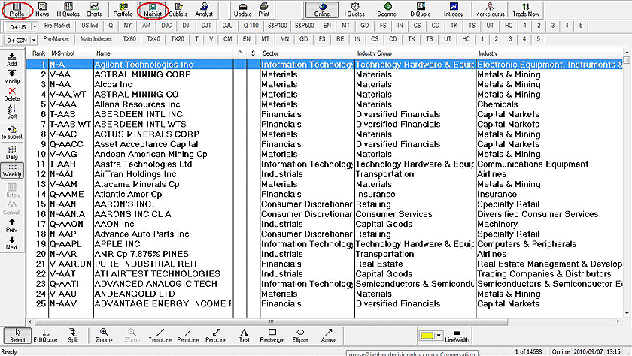Open D Quote from toolbar

coord(421,9)
